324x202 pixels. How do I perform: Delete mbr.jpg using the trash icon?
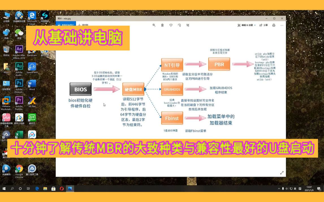pos(162,25)
